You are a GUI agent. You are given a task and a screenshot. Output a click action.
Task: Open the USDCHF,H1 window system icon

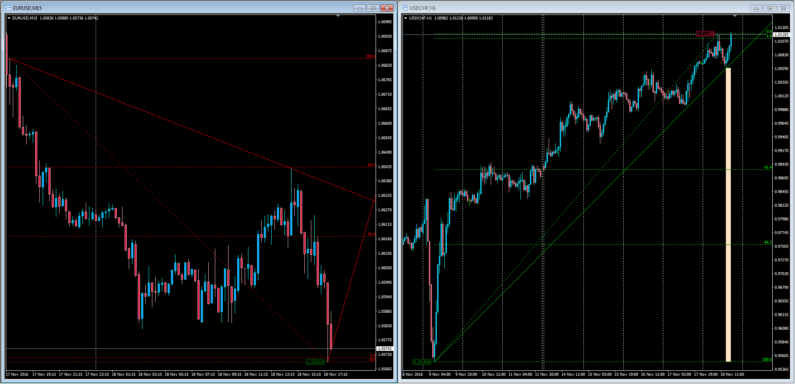[405, 8]
